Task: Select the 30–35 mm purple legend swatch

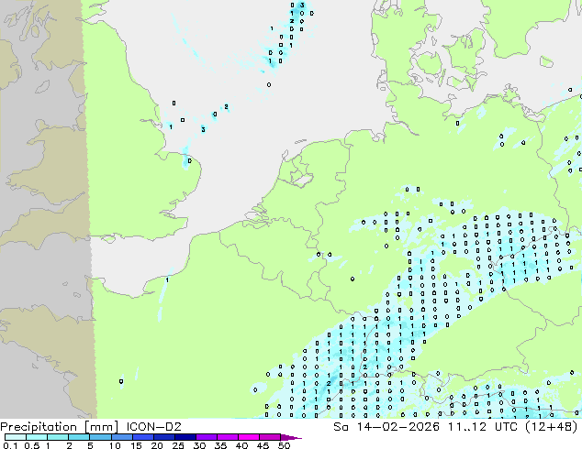Action: pos(207,437)
